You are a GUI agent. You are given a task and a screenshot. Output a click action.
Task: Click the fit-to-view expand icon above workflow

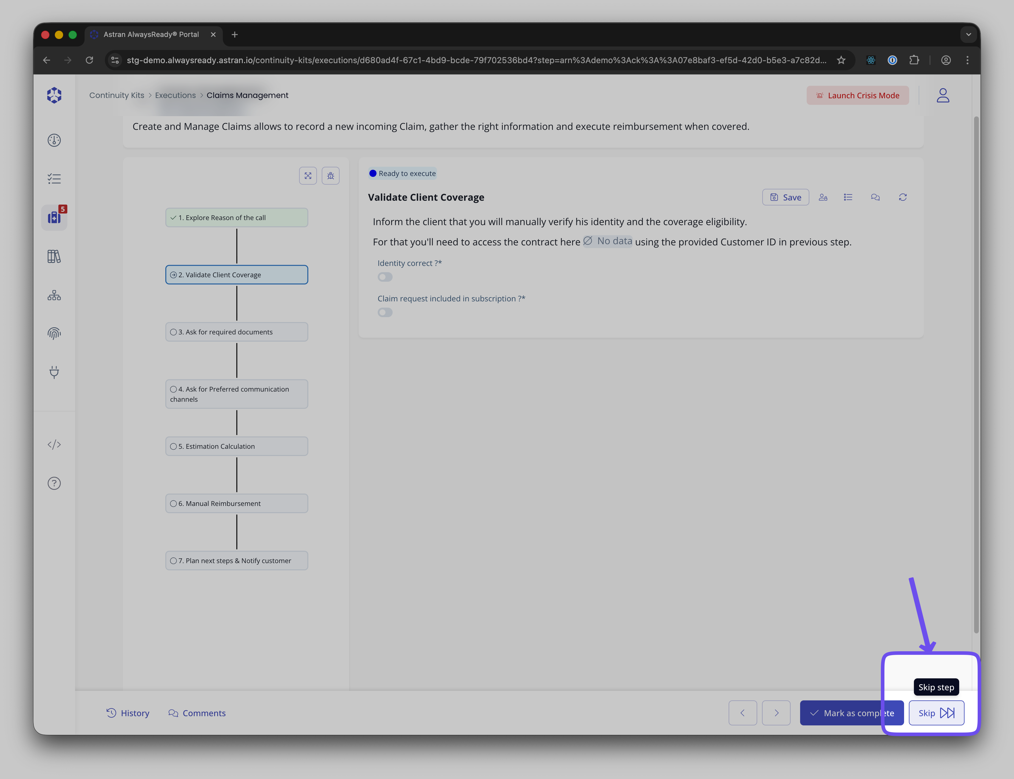tap(308, 176)
